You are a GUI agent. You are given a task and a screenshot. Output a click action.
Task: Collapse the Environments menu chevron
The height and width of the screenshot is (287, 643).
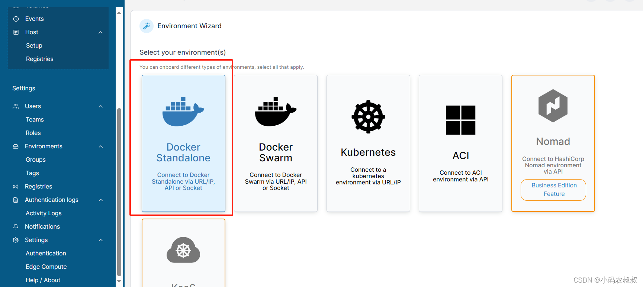click(101, 146)
